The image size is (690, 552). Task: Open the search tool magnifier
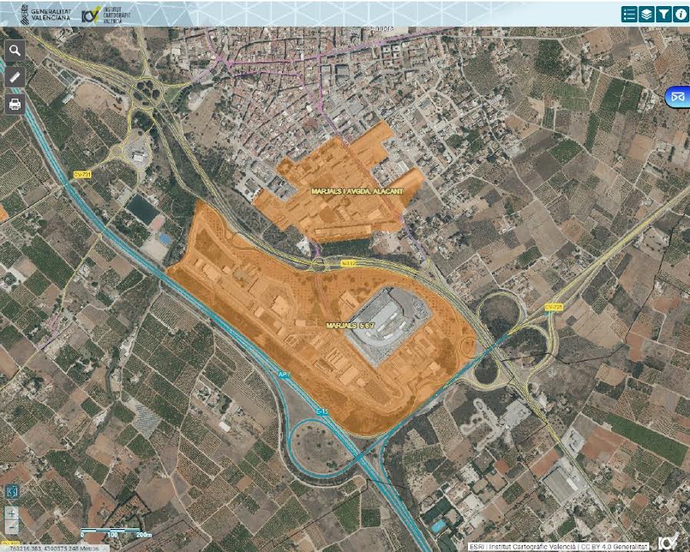click(x=15, y=52)
